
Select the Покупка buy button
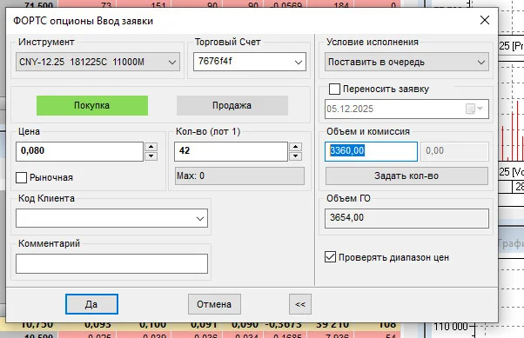[92, 105]
